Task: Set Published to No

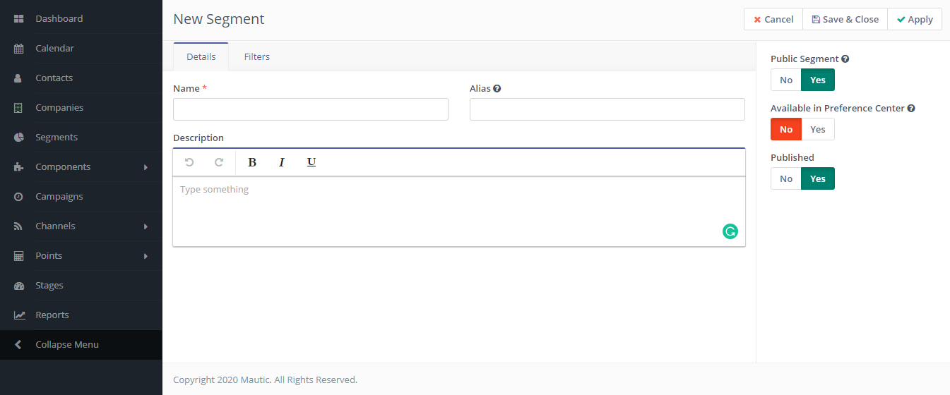Action: 786,178
